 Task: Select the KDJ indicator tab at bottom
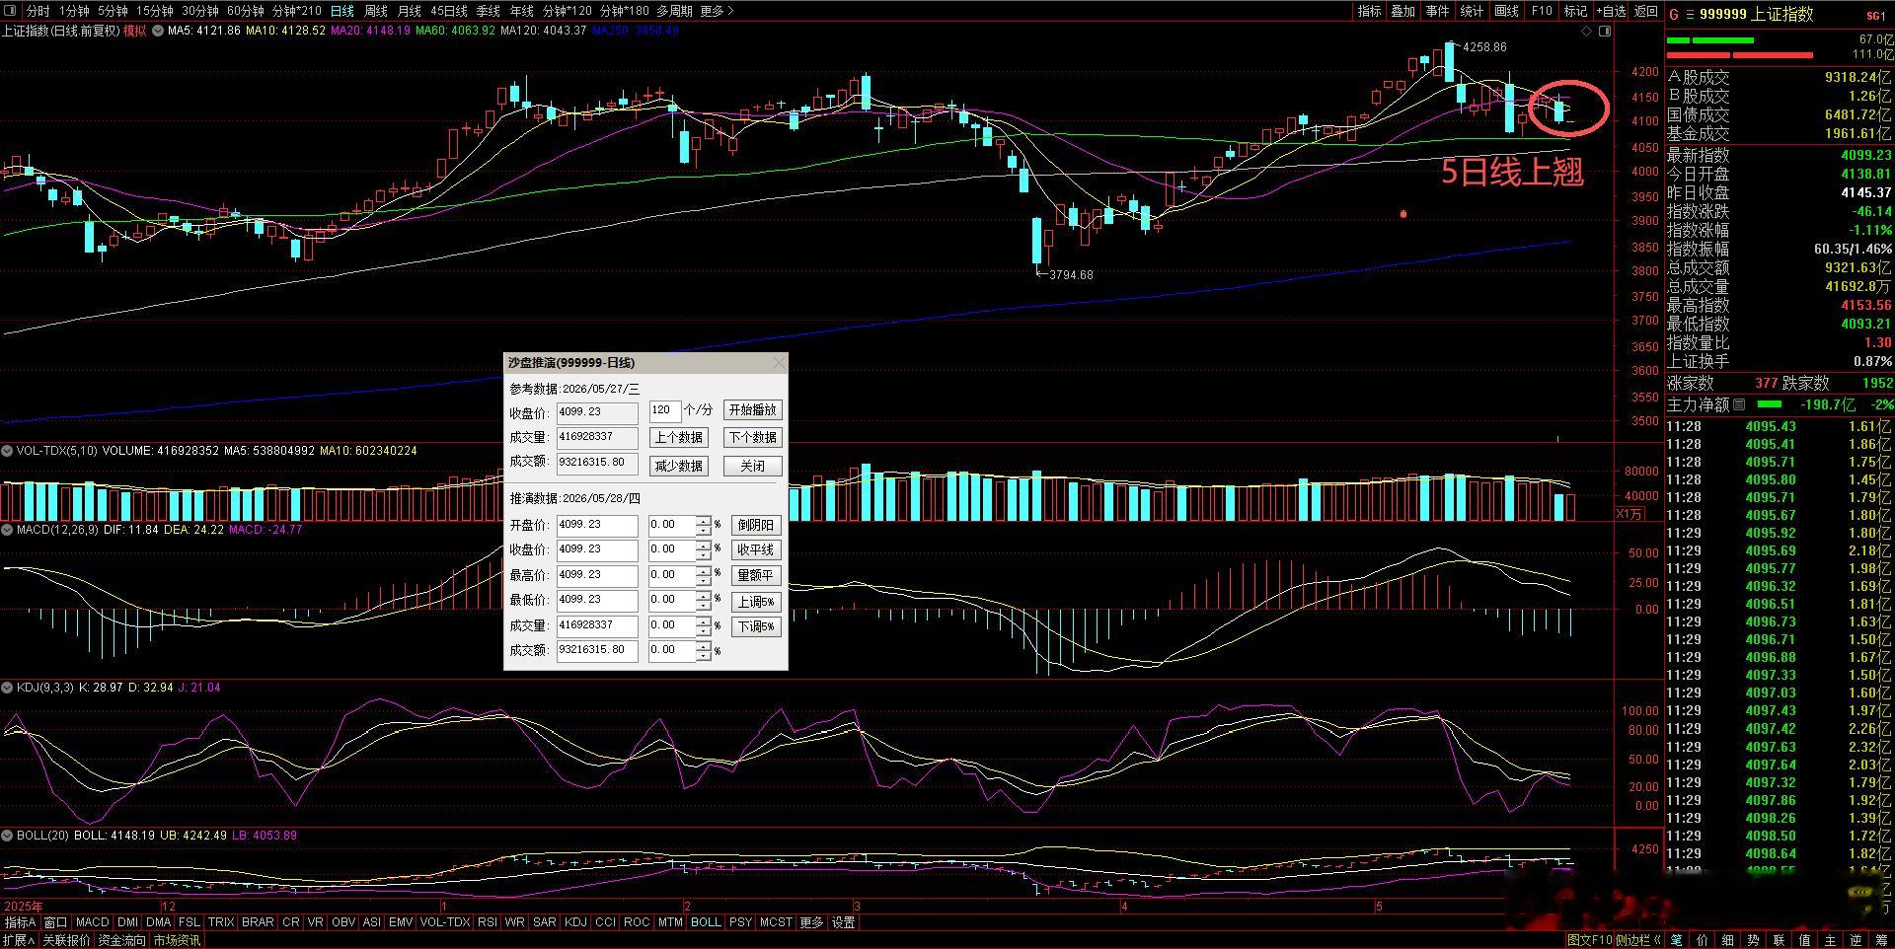coord(575,922)
